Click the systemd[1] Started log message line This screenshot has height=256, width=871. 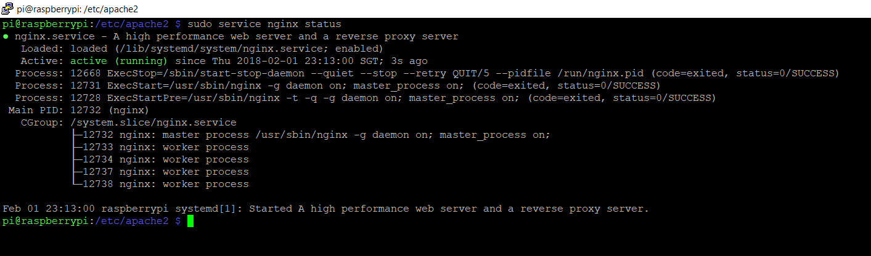(326, 209)
